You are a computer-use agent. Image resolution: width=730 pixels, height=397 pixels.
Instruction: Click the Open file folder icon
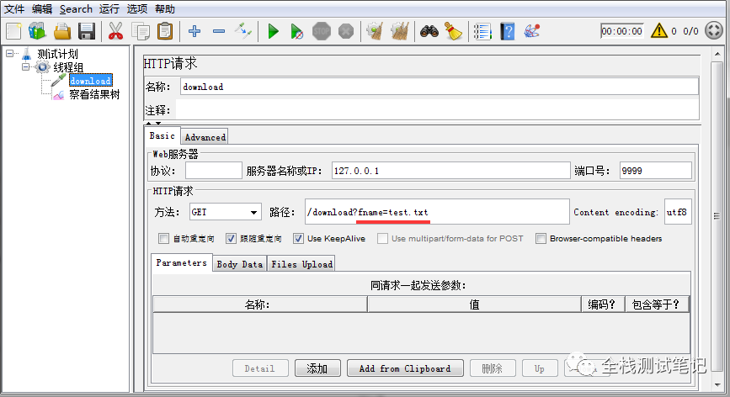click(62, 31)
